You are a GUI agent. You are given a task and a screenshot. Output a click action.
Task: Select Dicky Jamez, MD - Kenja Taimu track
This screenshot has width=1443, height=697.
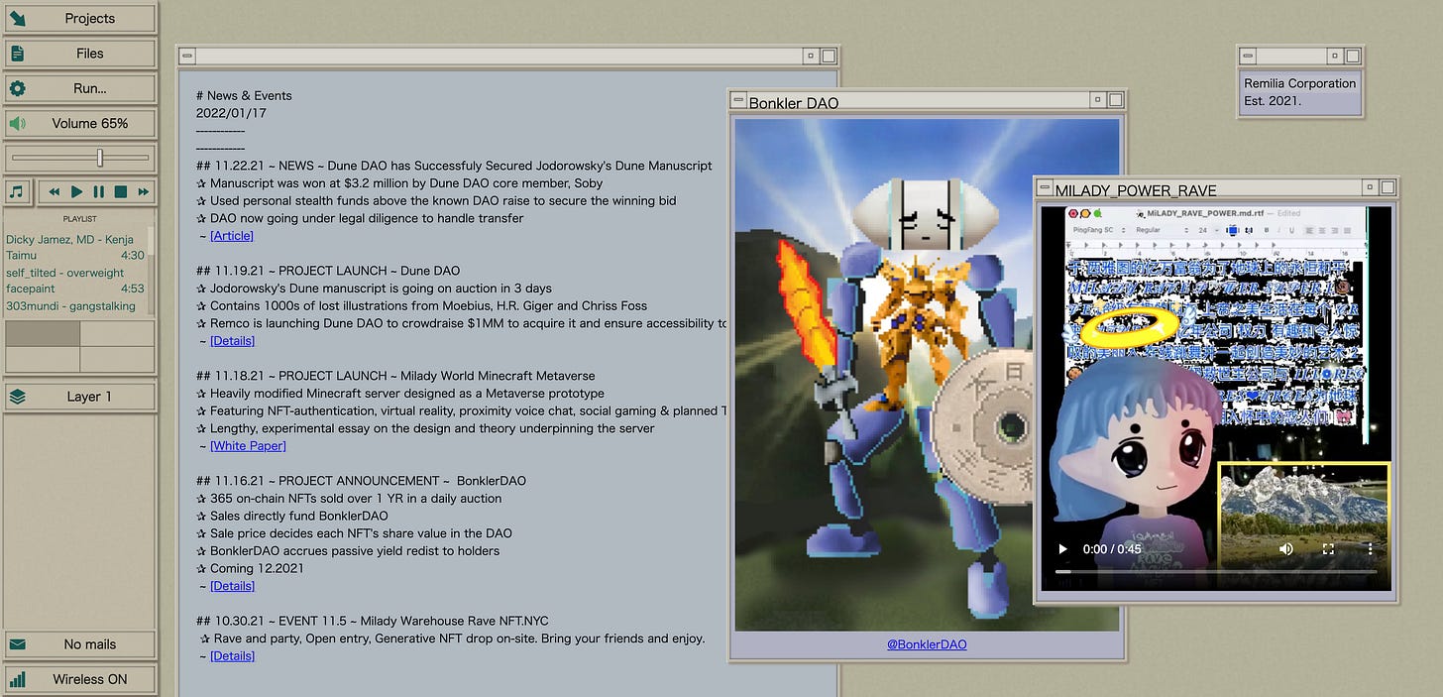(x=75, y=247)
